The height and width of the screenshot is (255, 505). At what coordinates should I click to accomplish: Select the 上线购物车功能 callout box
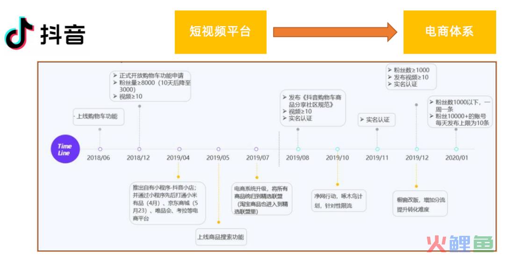pyautogui.click(x=99, y=117)
